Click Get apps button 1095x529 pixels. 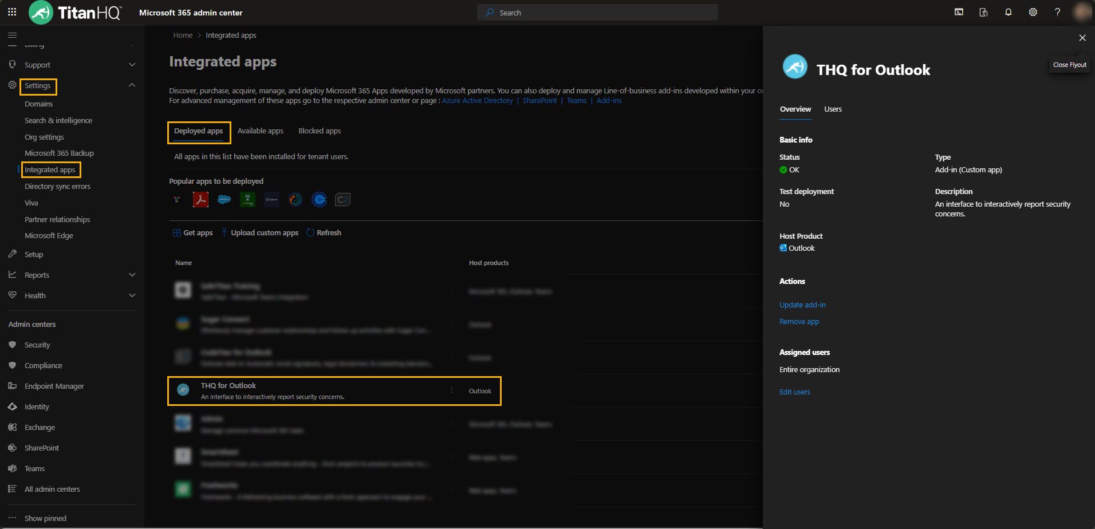(193, 233)
